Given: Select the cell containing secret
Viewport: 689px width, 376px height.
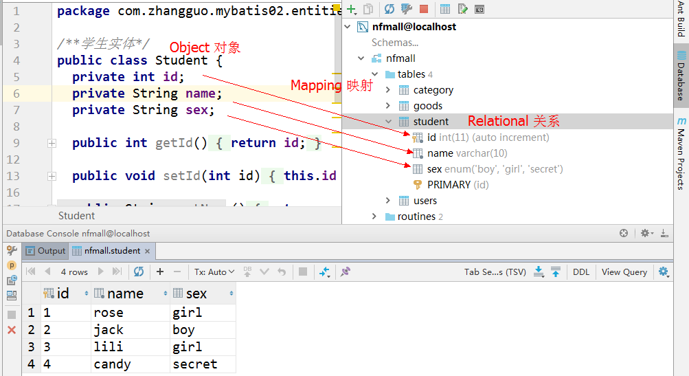Looking at the screenshot, I should click(203, 364).
